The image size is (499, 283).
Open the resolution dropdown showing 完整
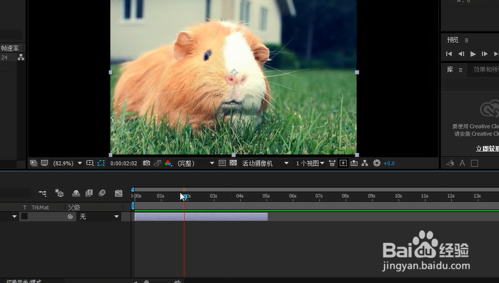click(x=196, y=163)
